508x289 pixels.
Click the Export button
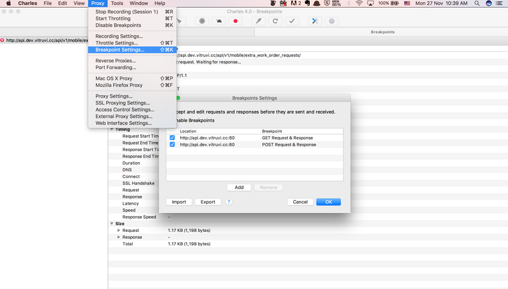tap(208, 202)
